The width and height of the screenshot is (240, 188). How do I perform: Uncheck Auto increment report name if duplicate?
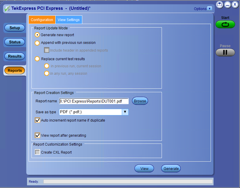37,120
